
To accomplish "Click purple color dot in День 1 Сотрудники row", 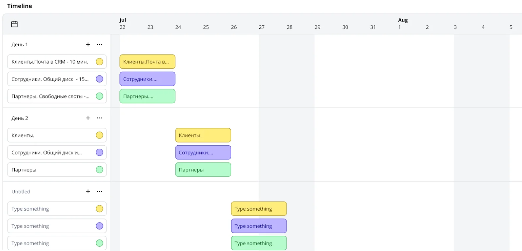I will (100, 79).
